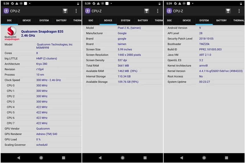
Task: Tap the 'Adreno (TM) 540' GPU renderer value
Action: coord(47,134)
